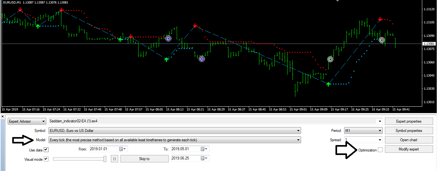Open the Expert Advisor type dropdown
This screenshot has width=437, height=171.
coord(44,121)
